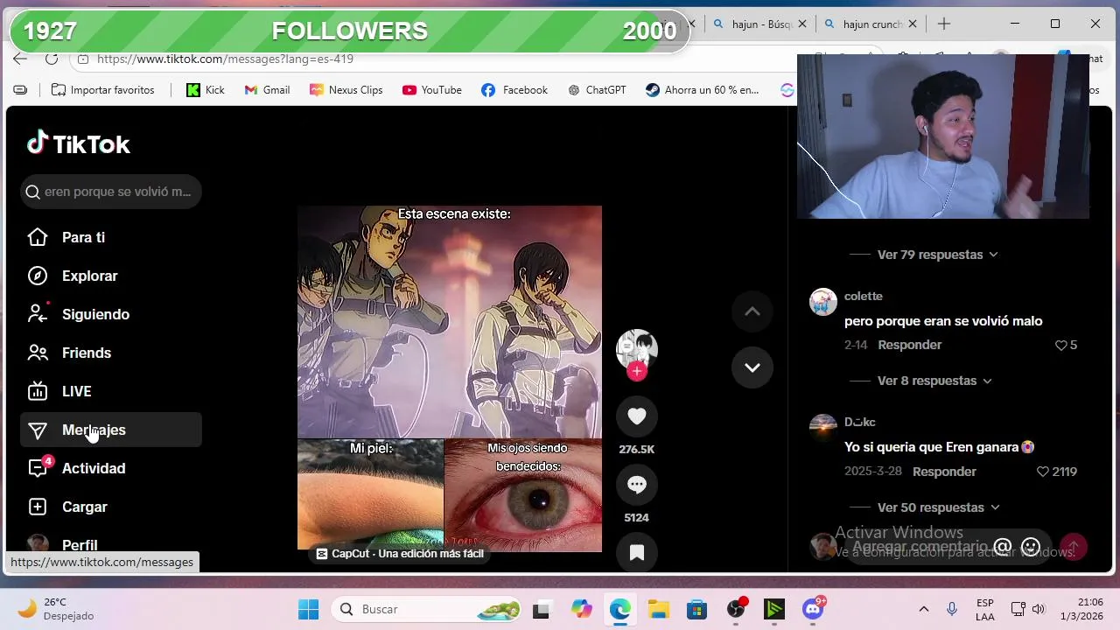
Task: Reload the page with refresh icon
Action: 52,59
